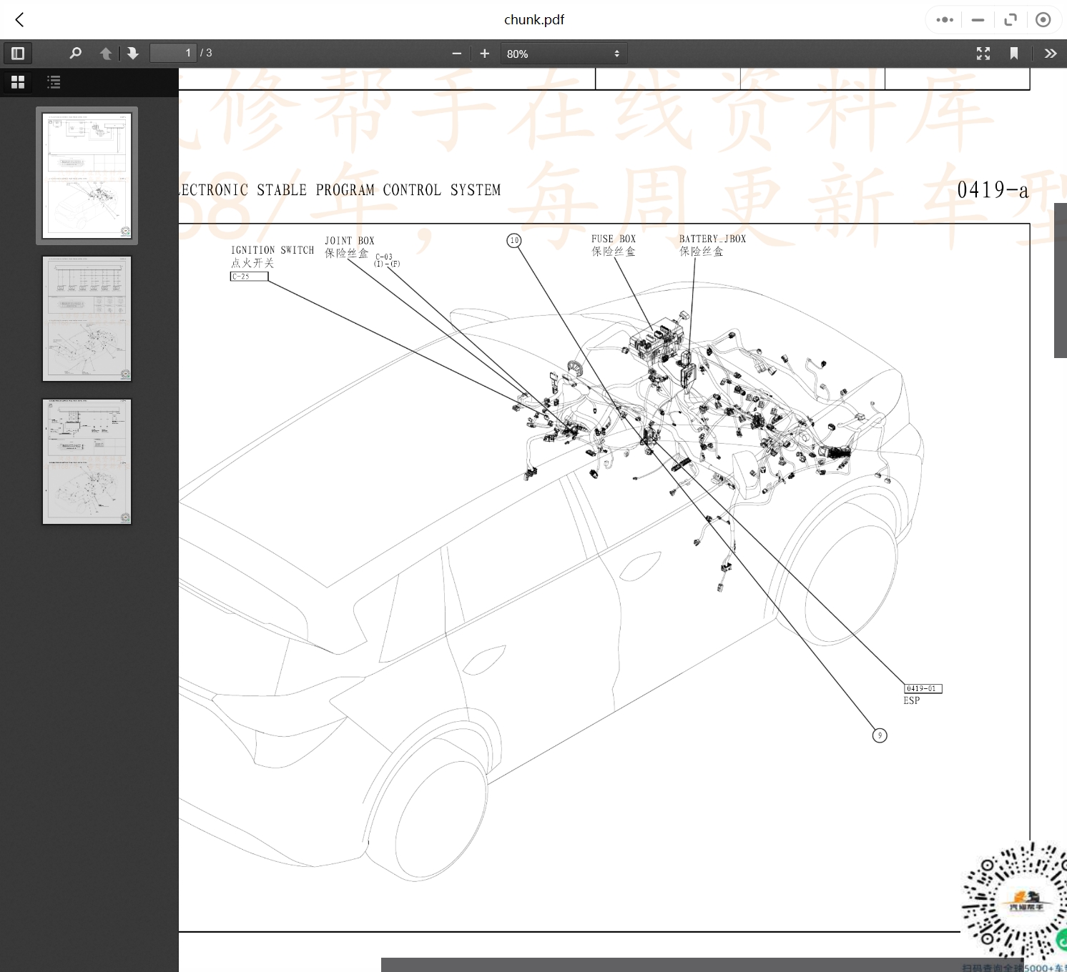
Task: Switch to document outline view
Action: pyautogui.click(x=54, y=82)
